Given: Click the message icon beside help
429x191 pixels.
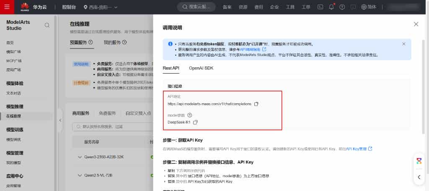Looking at the screenshot, I should 353,8.
